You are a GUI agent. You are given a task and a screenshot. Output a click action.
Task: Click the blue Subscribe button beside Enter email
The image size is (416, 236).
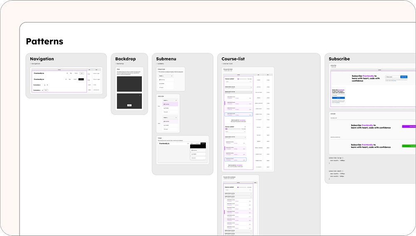click(404, 77)
